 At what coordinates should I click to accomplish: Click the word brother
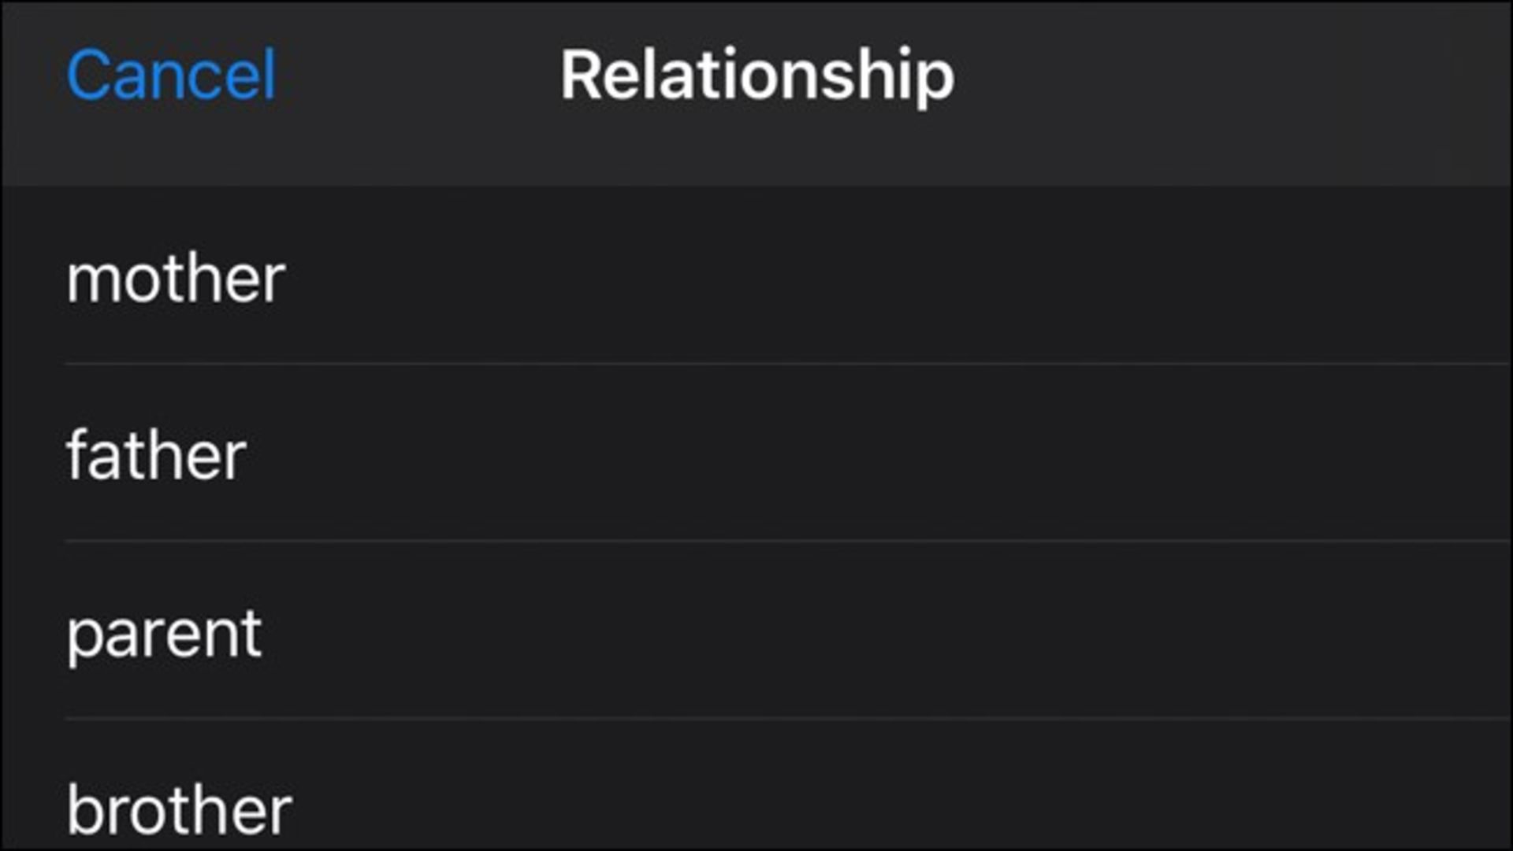[180, 808]
